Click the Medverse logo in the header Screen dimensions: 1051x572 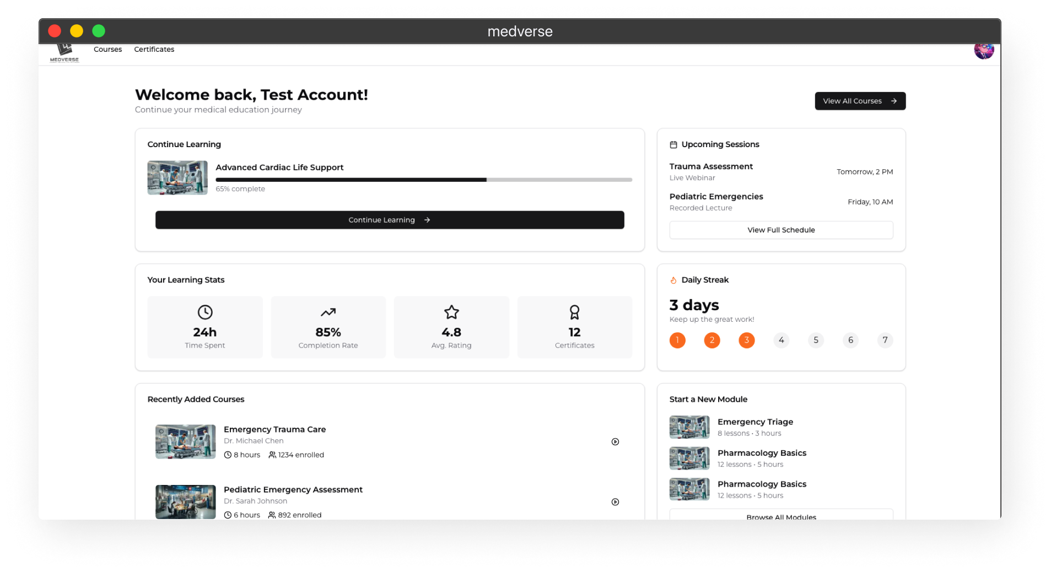coord(64,53)
